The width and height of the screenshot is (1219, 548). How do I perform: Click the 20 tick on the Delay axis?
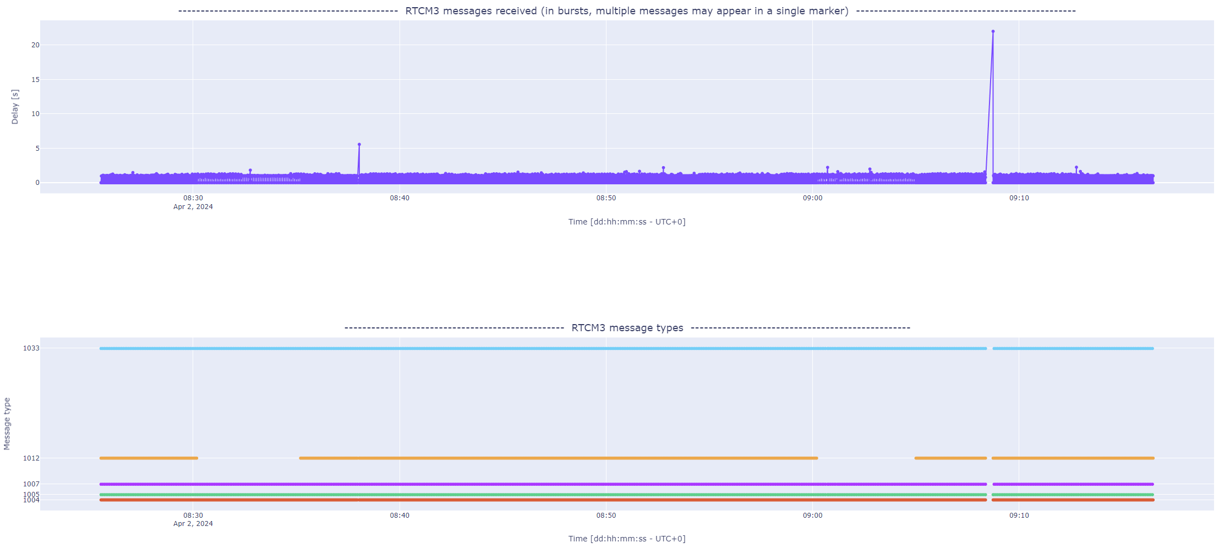click(x=35, y=45)
